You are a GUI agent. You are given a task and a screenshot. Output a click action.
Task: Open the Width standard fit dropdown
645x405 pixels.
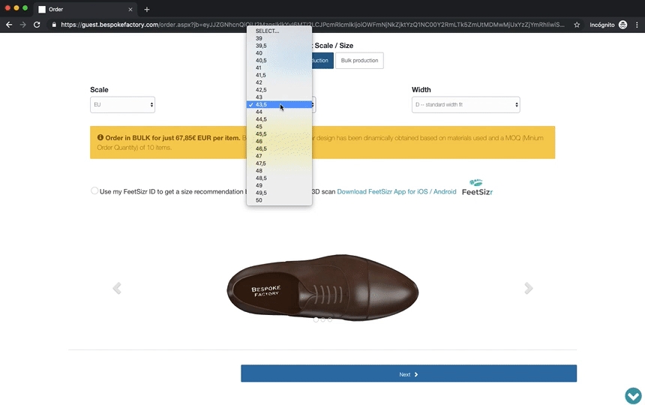[x=465, y=105]
